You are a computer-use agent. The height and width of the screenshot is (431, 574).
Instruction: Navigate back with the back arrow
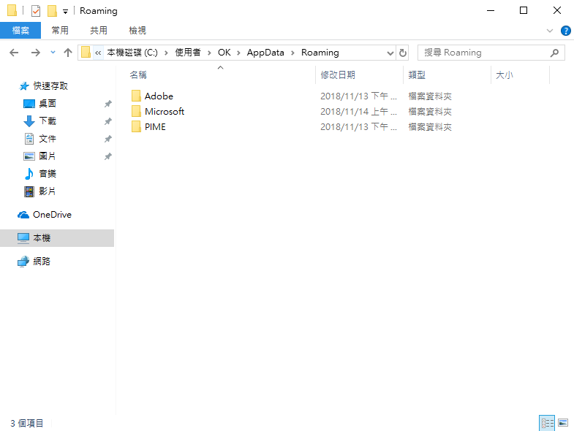[x=14, y=53]
